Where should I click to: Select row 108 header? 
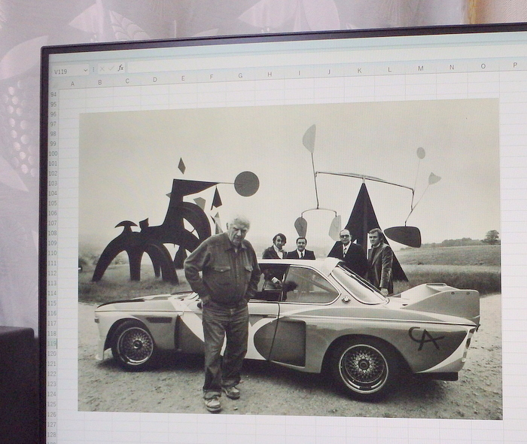53,233
